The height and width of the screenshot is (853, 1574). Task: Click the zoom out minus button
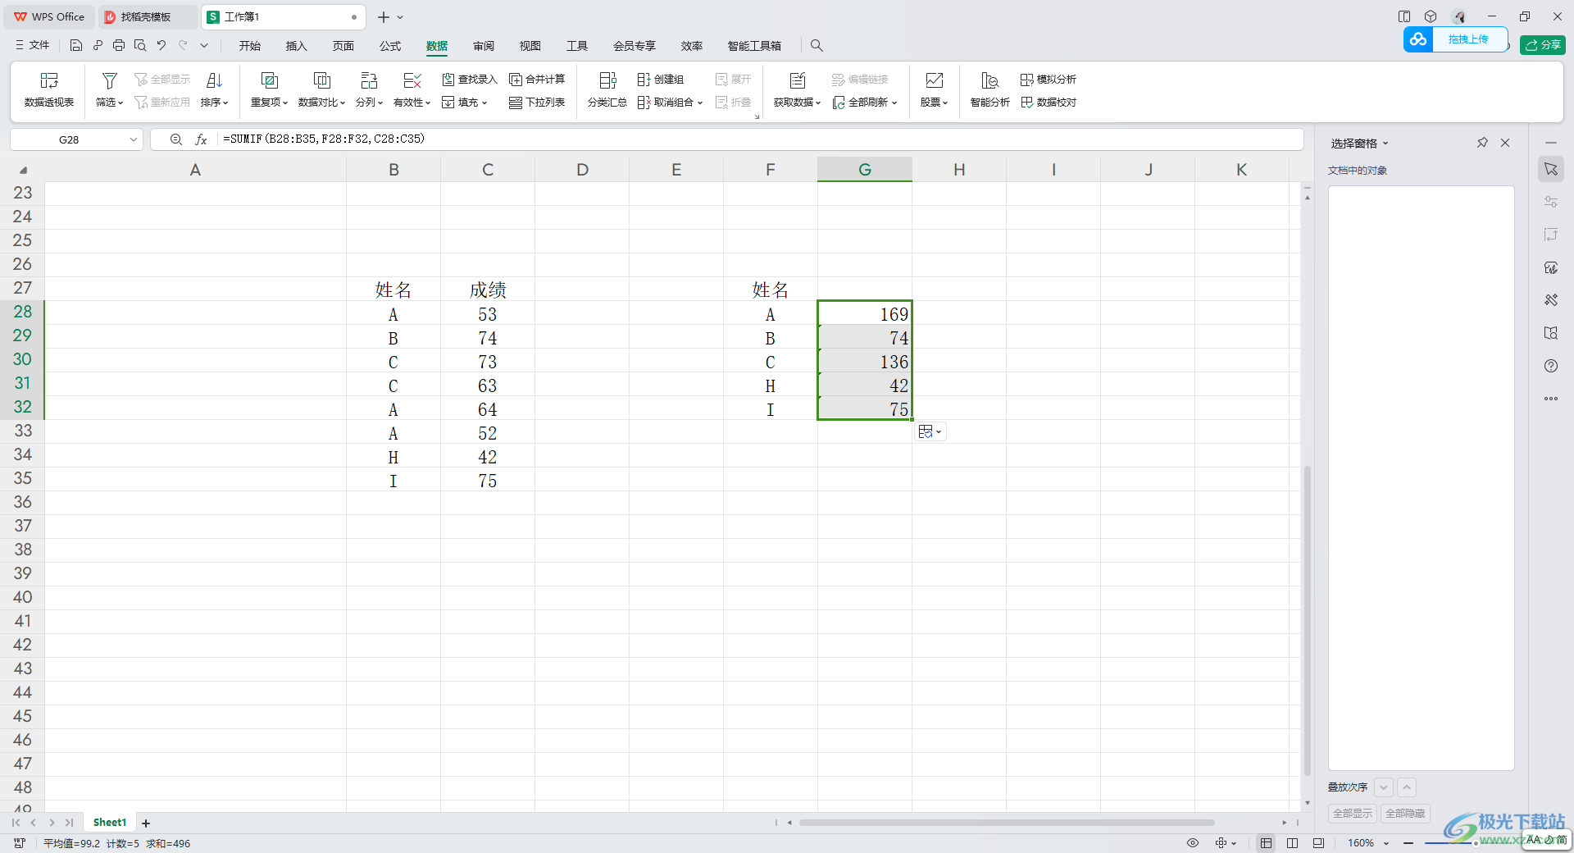(x=1408, y=843)
